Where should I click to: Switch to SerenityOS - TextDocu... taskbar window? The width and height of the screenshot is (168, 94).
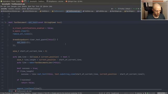coord(36,1)
